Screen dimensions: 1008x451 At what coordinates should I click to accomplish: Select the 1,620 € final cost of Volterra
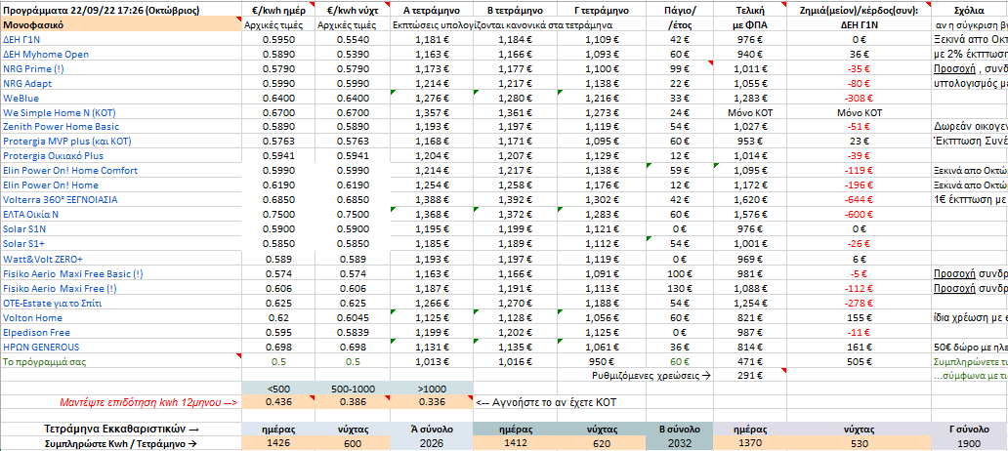750,200
